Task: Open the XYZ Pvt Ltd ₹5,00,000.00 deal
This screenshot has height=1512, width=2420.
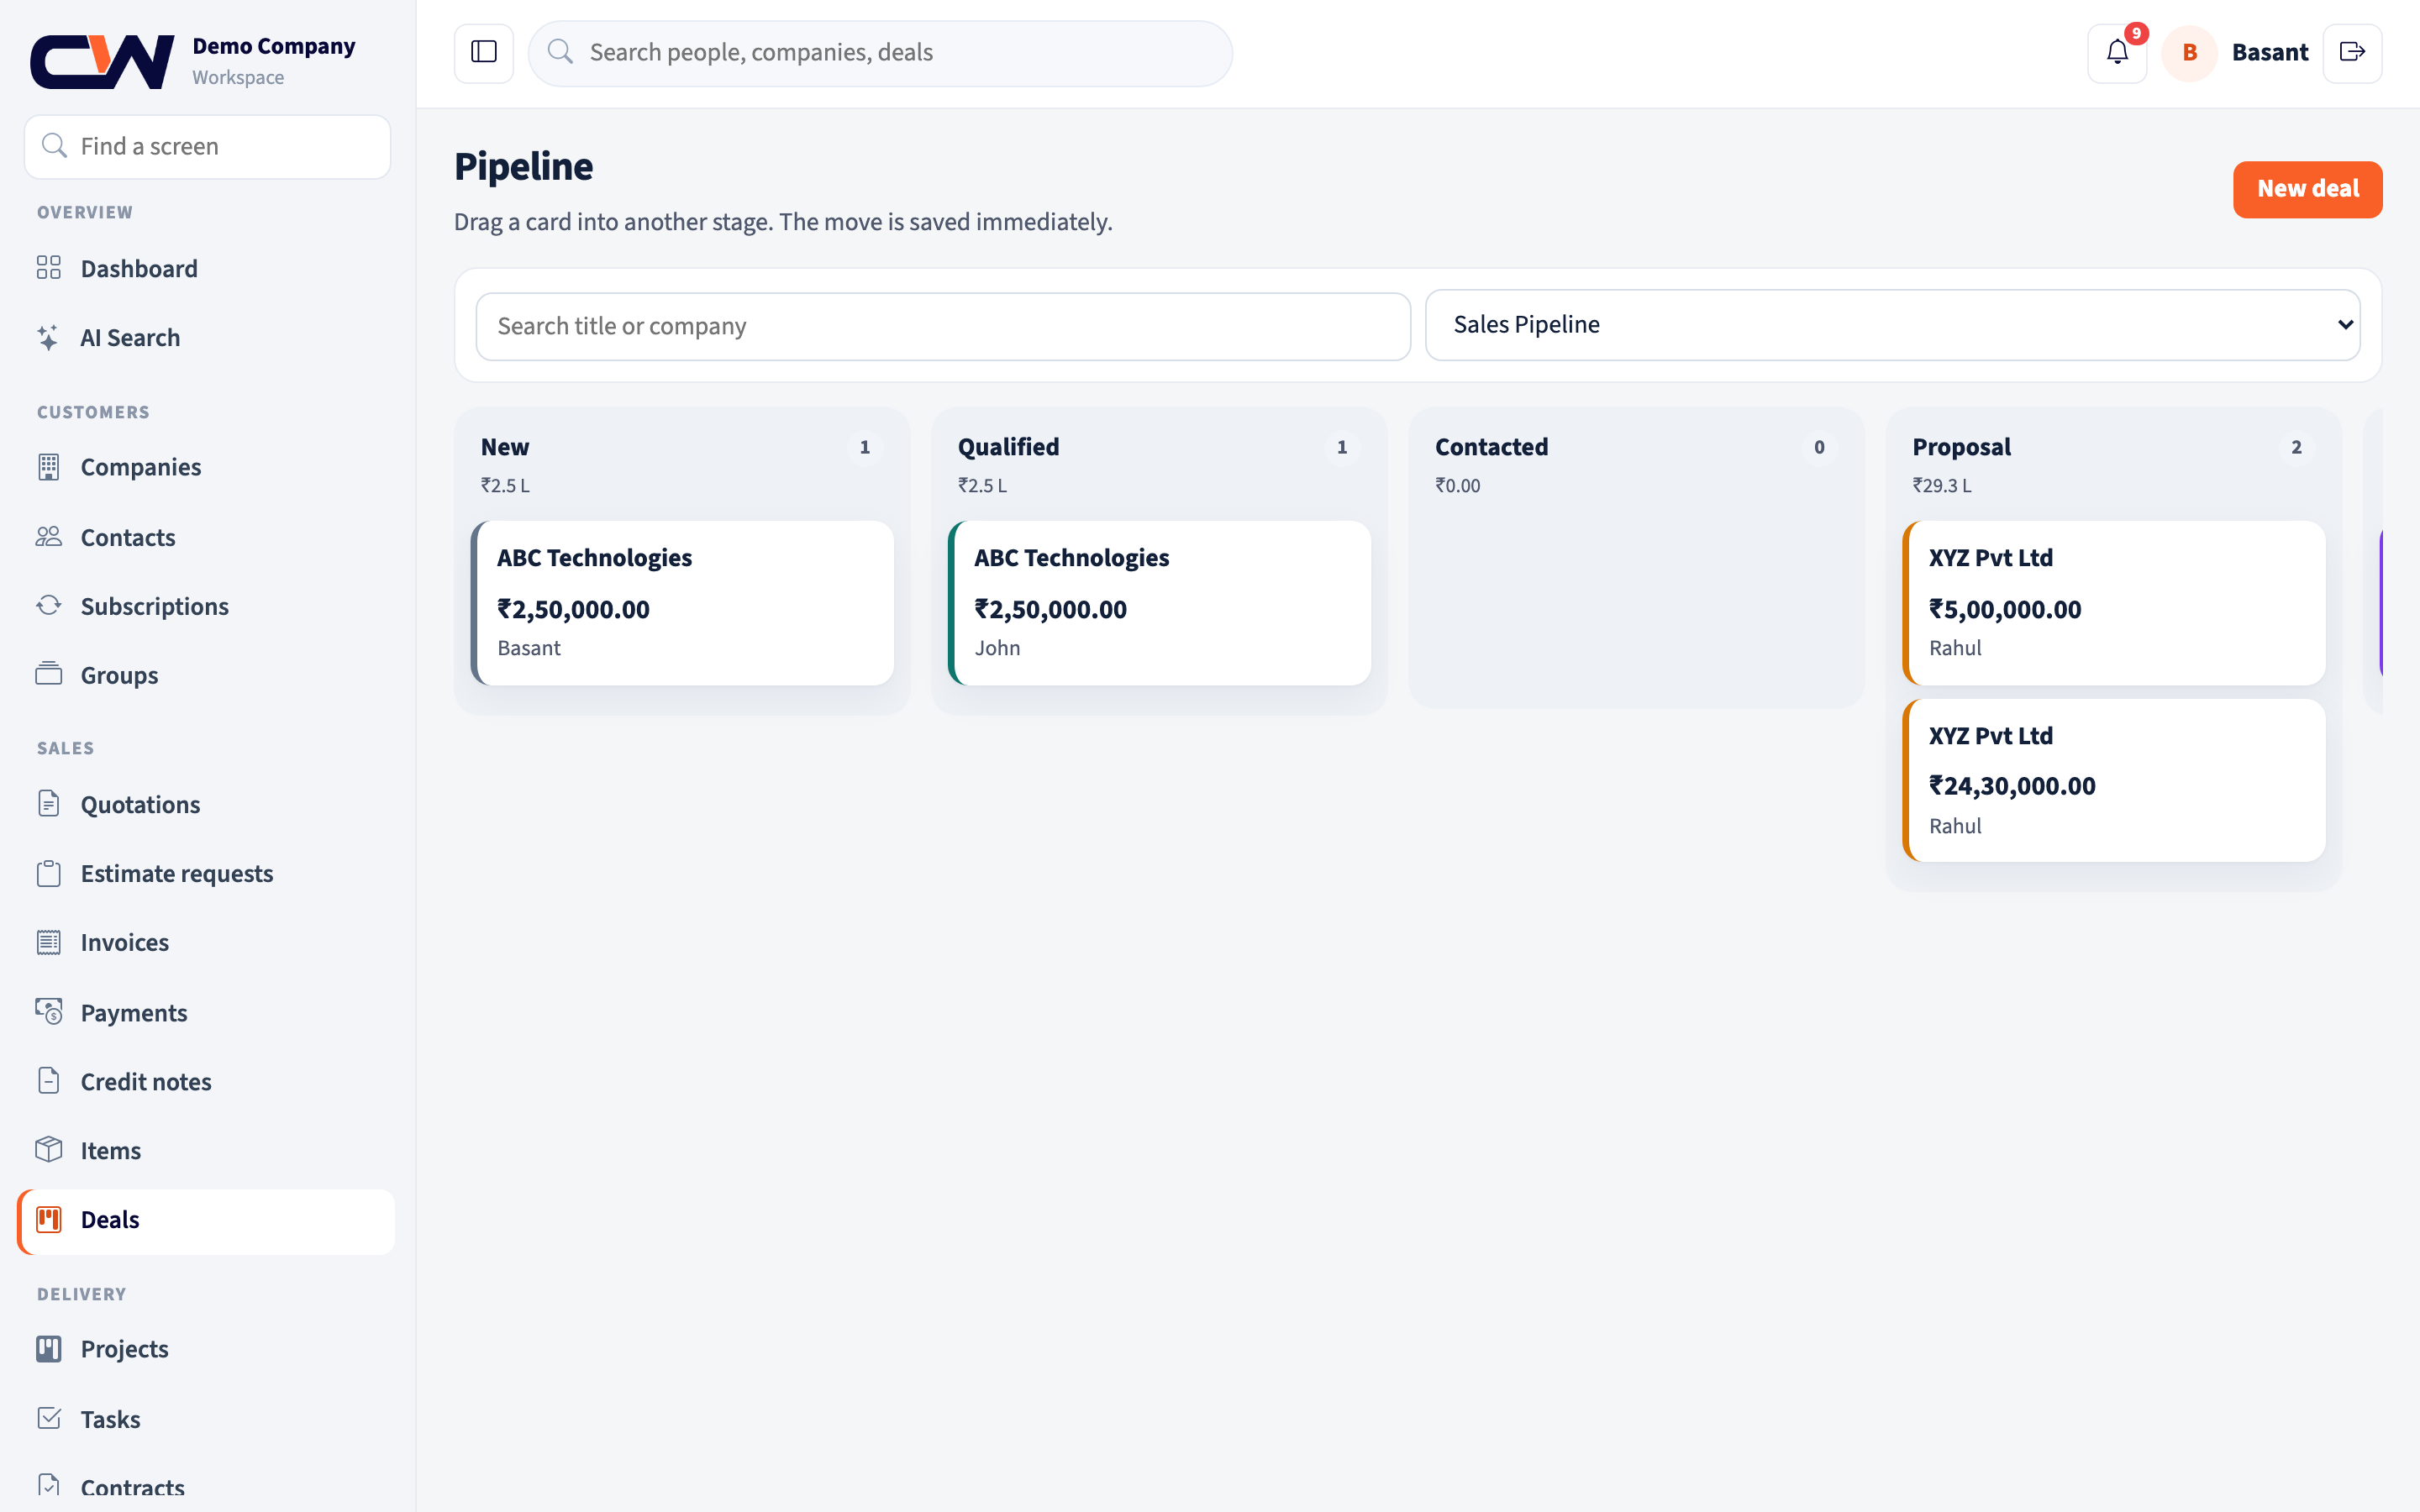Action: click(2113, 602)
